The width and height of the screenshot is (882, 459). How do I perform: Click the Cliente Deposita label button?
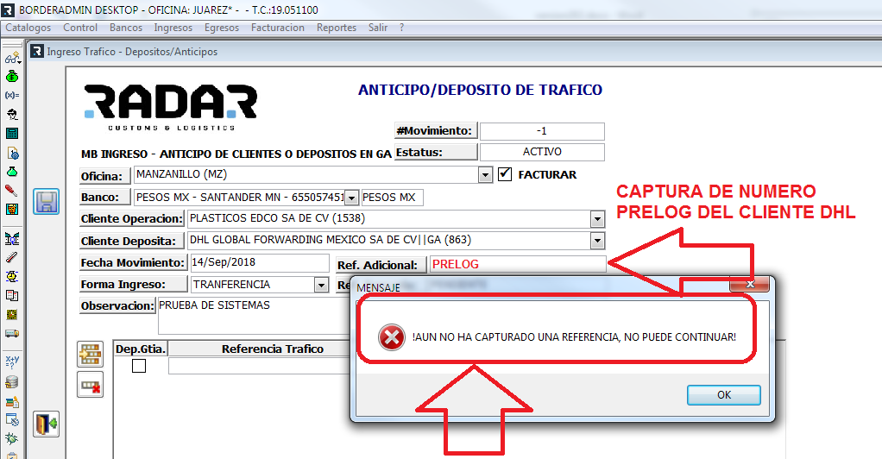[x=132, y=241]
